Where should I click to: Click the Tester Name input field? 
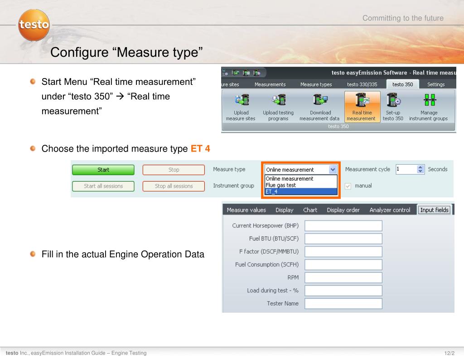pos(343,304)
